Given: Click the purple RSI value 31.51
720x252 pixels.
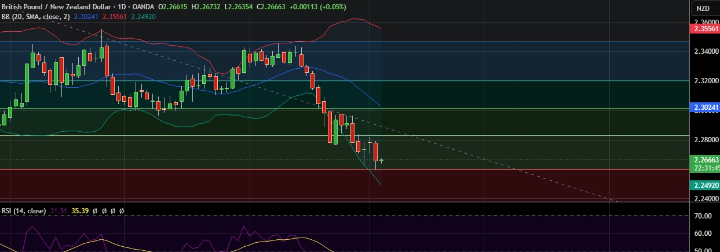Looking at the screenshot, I should click(57, 211).
